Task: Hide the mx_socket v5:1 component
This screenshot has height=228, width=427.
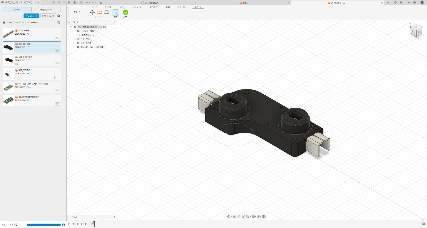Action: pyautogui.click(x=78, y=47)
